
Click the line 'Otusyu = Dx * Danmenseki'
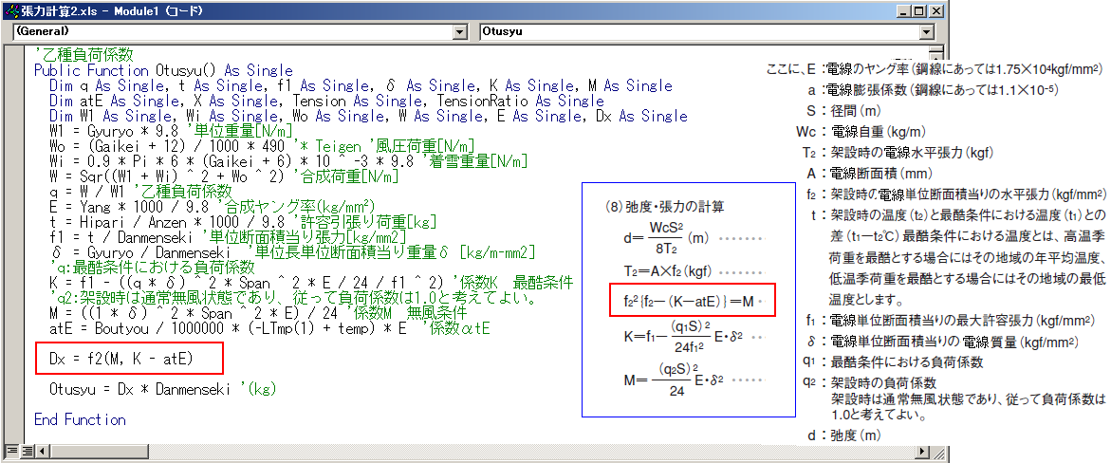point(162,389)
